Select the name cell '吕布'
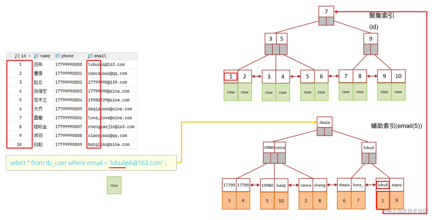Screen dimensions: 434x220 (x=38, y=65)
